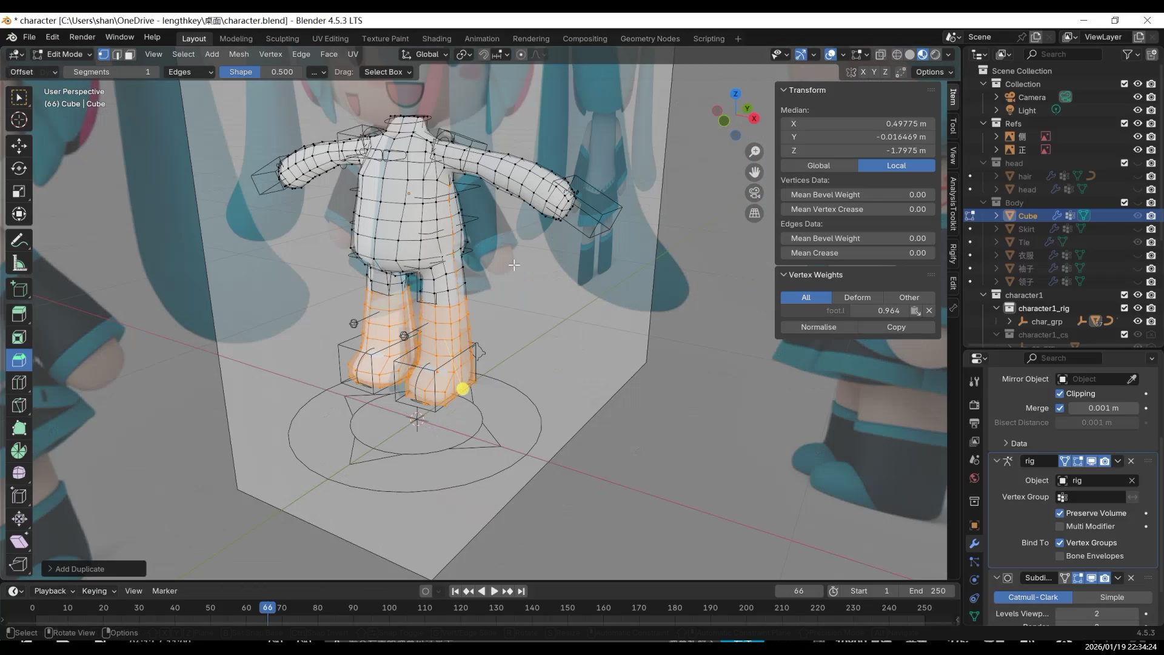1164x655 pixels.
Task: Toggle the camera view icon
Action: click(754, 193)
